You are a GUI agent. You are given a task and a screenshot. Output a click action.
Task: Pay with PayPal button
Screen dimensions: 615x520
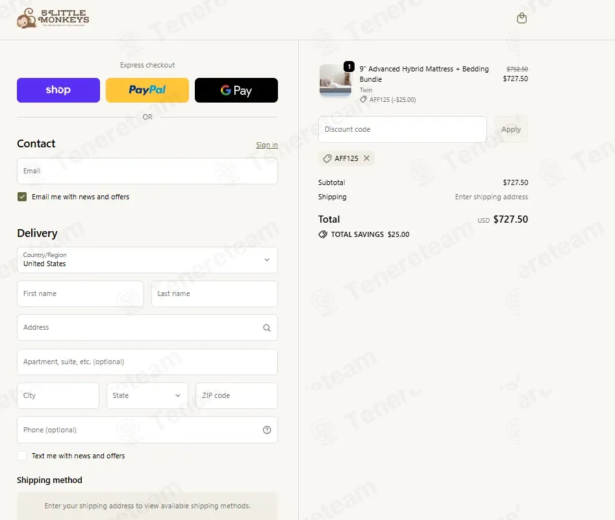(x=147, y=90)
